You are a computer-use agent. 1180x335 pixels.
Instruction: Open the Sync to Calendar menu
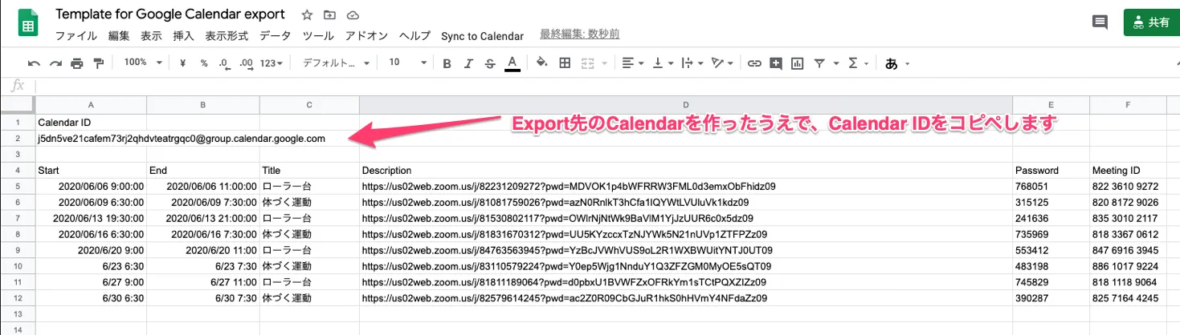482,36
